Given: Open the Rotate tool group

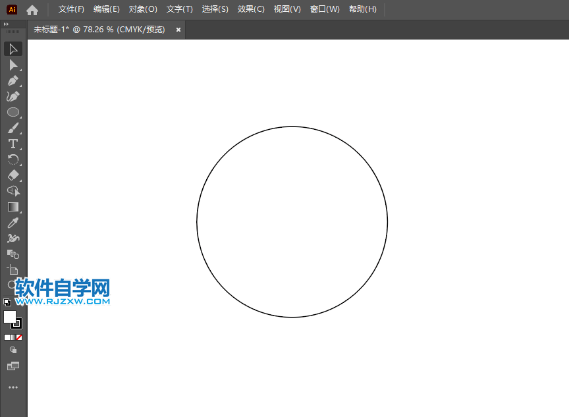Looking at the screenshot, I should coord(13,159).
